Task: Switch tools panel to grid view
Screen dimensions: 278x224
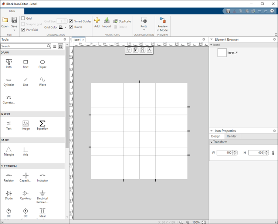Action: tap(61, 46)
